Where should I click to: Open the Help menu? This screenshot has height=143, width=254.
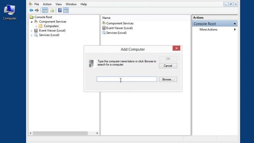(x=84, y=4)
